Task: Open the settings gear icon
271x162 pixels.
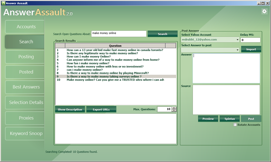Action: (x=264, y=11)
